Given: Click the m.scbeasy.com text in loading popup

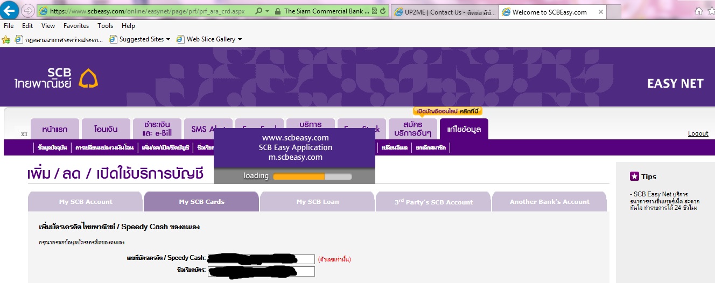Looking at the screenshot, I should [295, 157].
